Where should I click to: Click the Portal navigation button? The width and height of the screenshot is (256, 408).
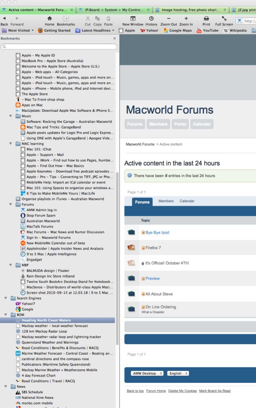coord(180,124)
